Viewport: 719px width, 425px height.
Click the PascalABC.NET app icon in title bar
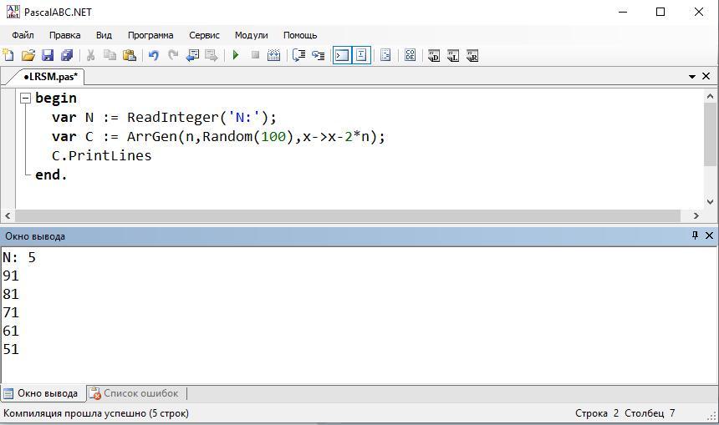tap(13, 12)
